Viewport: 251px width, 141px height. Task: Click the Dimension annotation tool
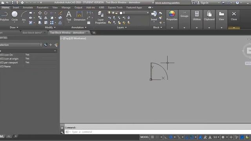(80, 16)
